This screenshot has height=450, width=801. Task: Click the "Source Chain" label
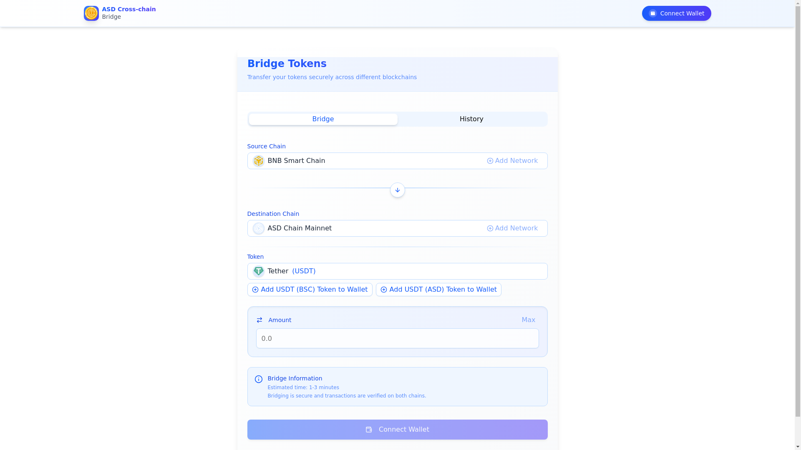[x=267, y=146]
